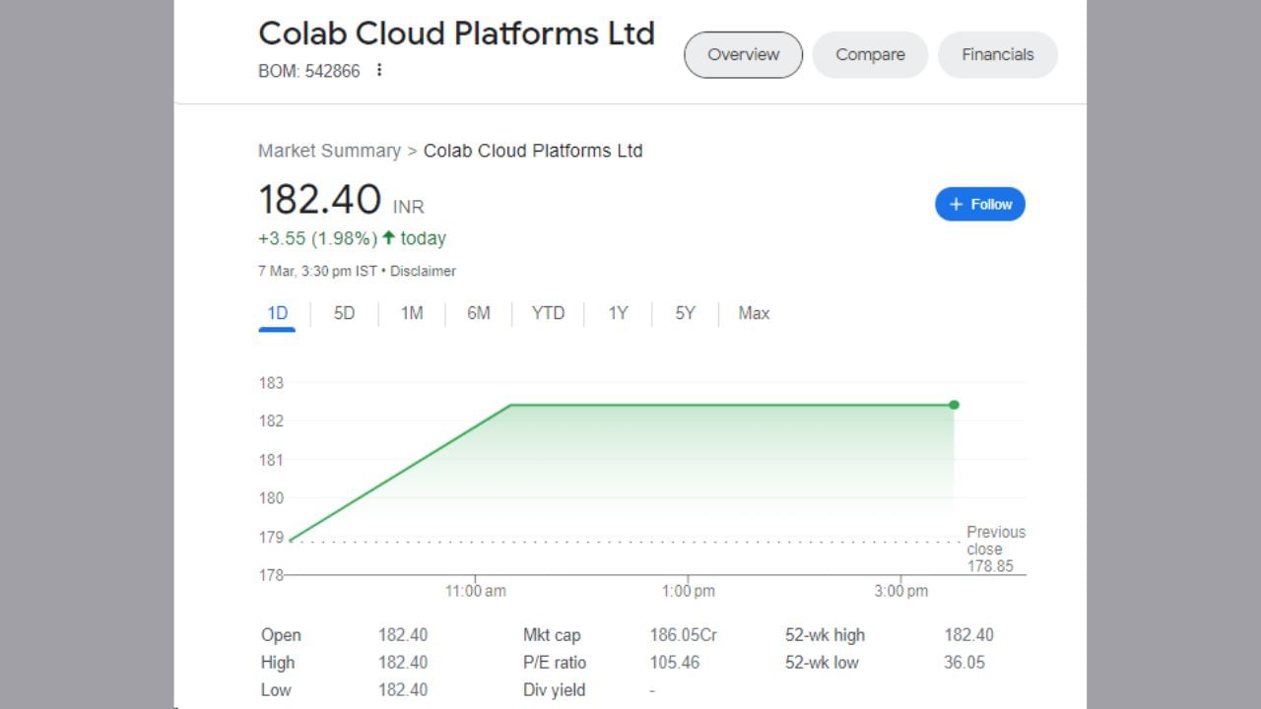The image size is (1261, 709).
Task: Switch to 5Y chart range
Action: (x=685, y=313)
